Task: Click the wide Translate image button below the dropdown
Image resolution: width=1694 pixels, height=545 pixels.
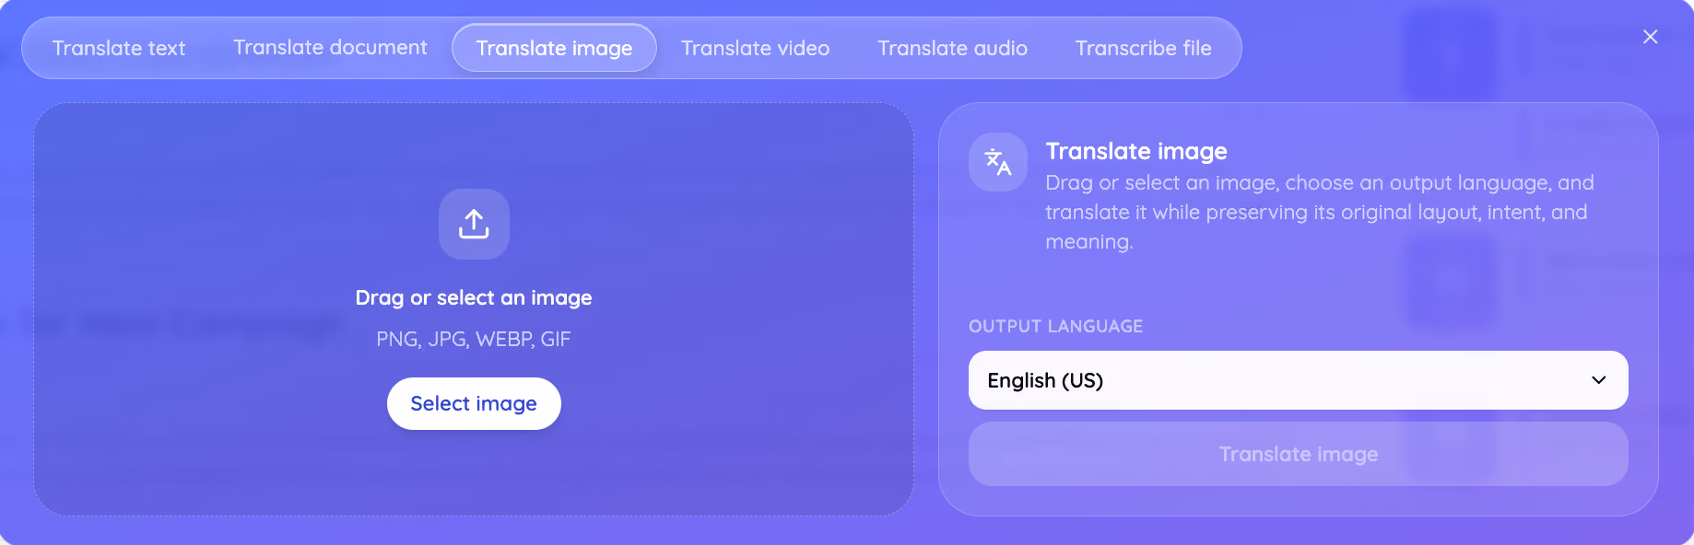Action: click(1298, 454)
